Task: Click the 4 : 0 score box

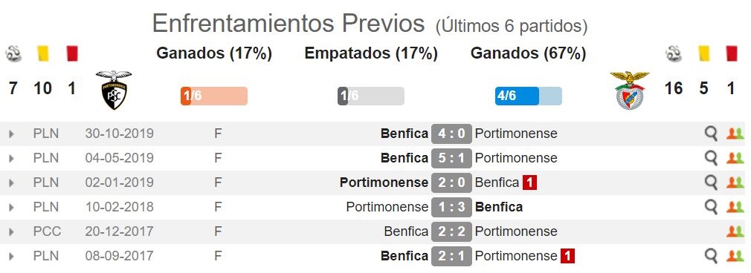Action: click(x=451, y=134)
